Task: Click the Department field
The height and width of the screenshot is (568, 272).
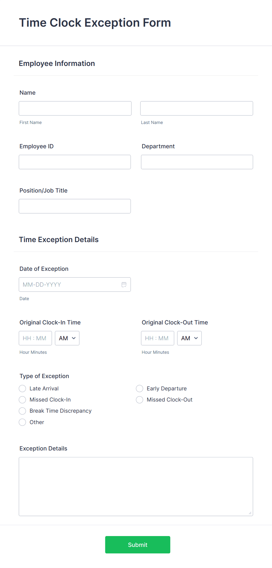Action: [x=197, y=162]
